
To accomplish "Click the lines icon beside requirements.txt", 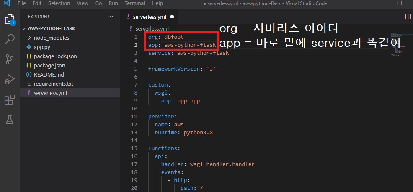I will 29,84.
